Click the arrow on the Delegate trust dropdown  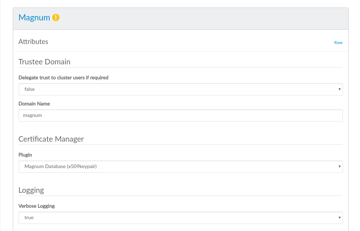pos(339,89)
